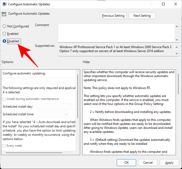This screenshot has width=182, height=169.
Task: Click the 'Configure automatic updating:' label
Action: [x=24, y=73]
